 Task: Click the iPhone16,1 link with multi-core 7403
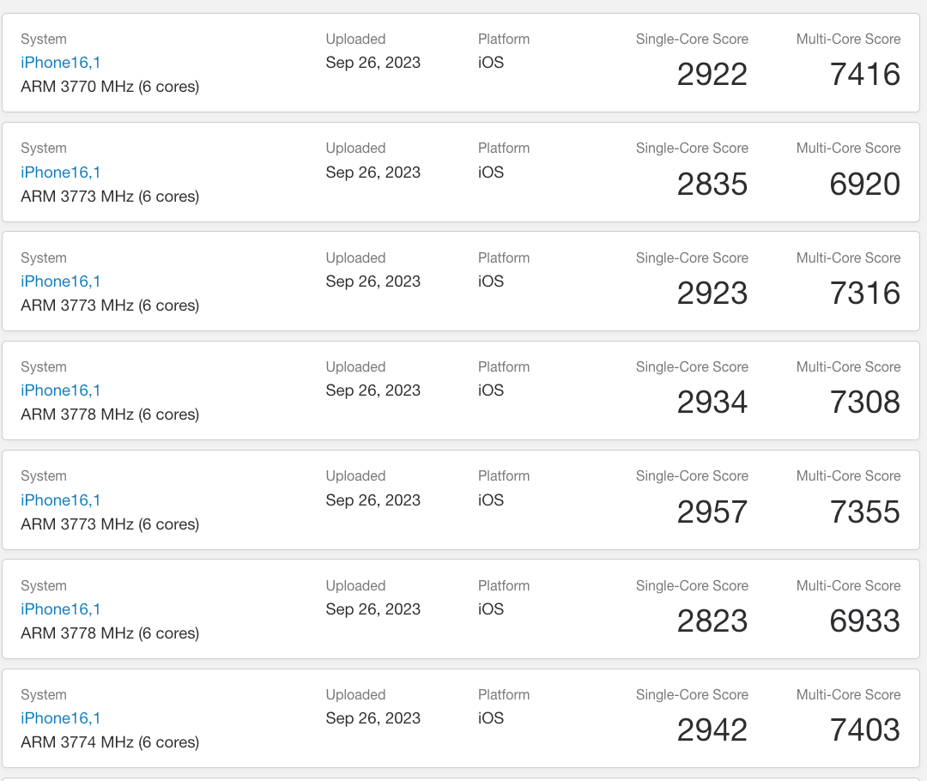click(61, 717)
